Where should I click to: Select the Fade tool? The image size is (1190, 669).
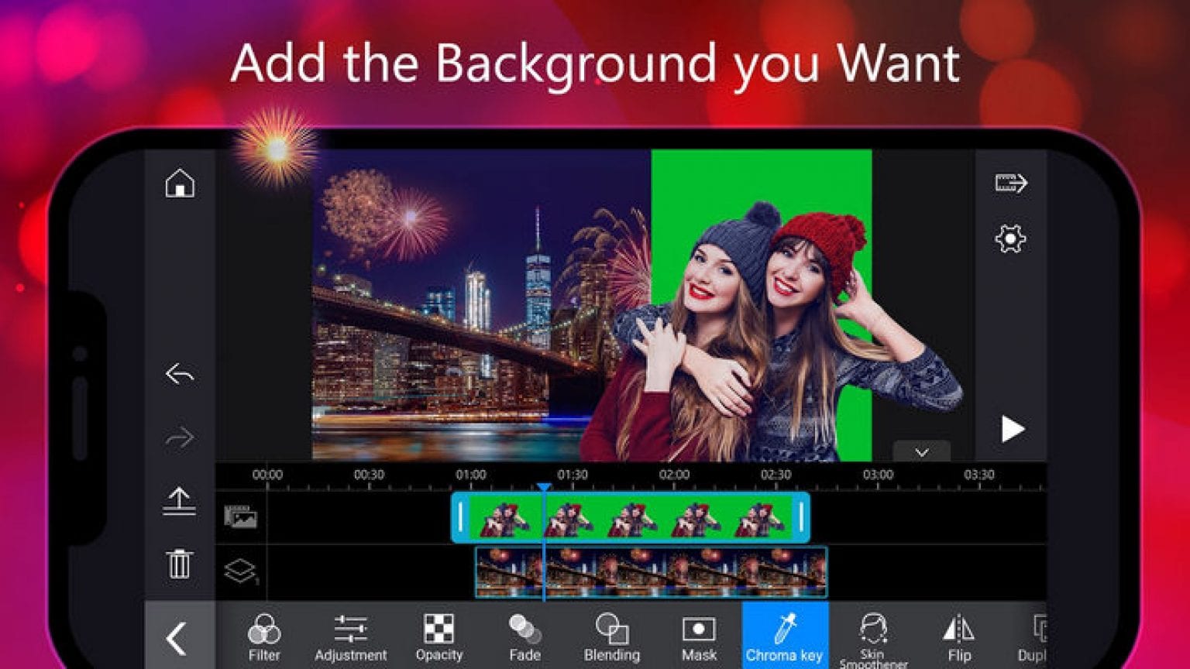pos(524,637)
